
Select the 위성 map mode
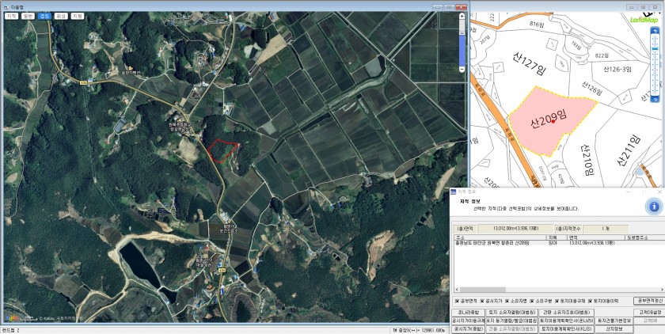61,16
